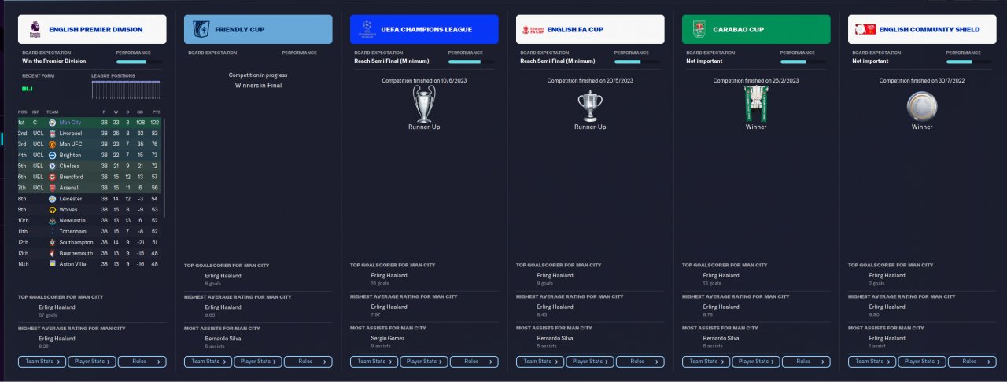Click the Premier League logo icon
1007x382 pixels.
(x=35, y=30)
